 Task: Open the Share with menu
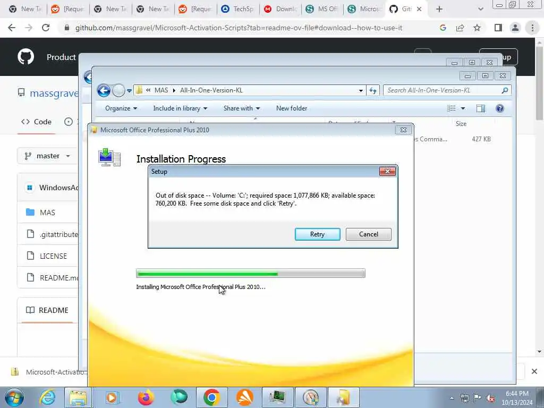(x=242, y=108)
